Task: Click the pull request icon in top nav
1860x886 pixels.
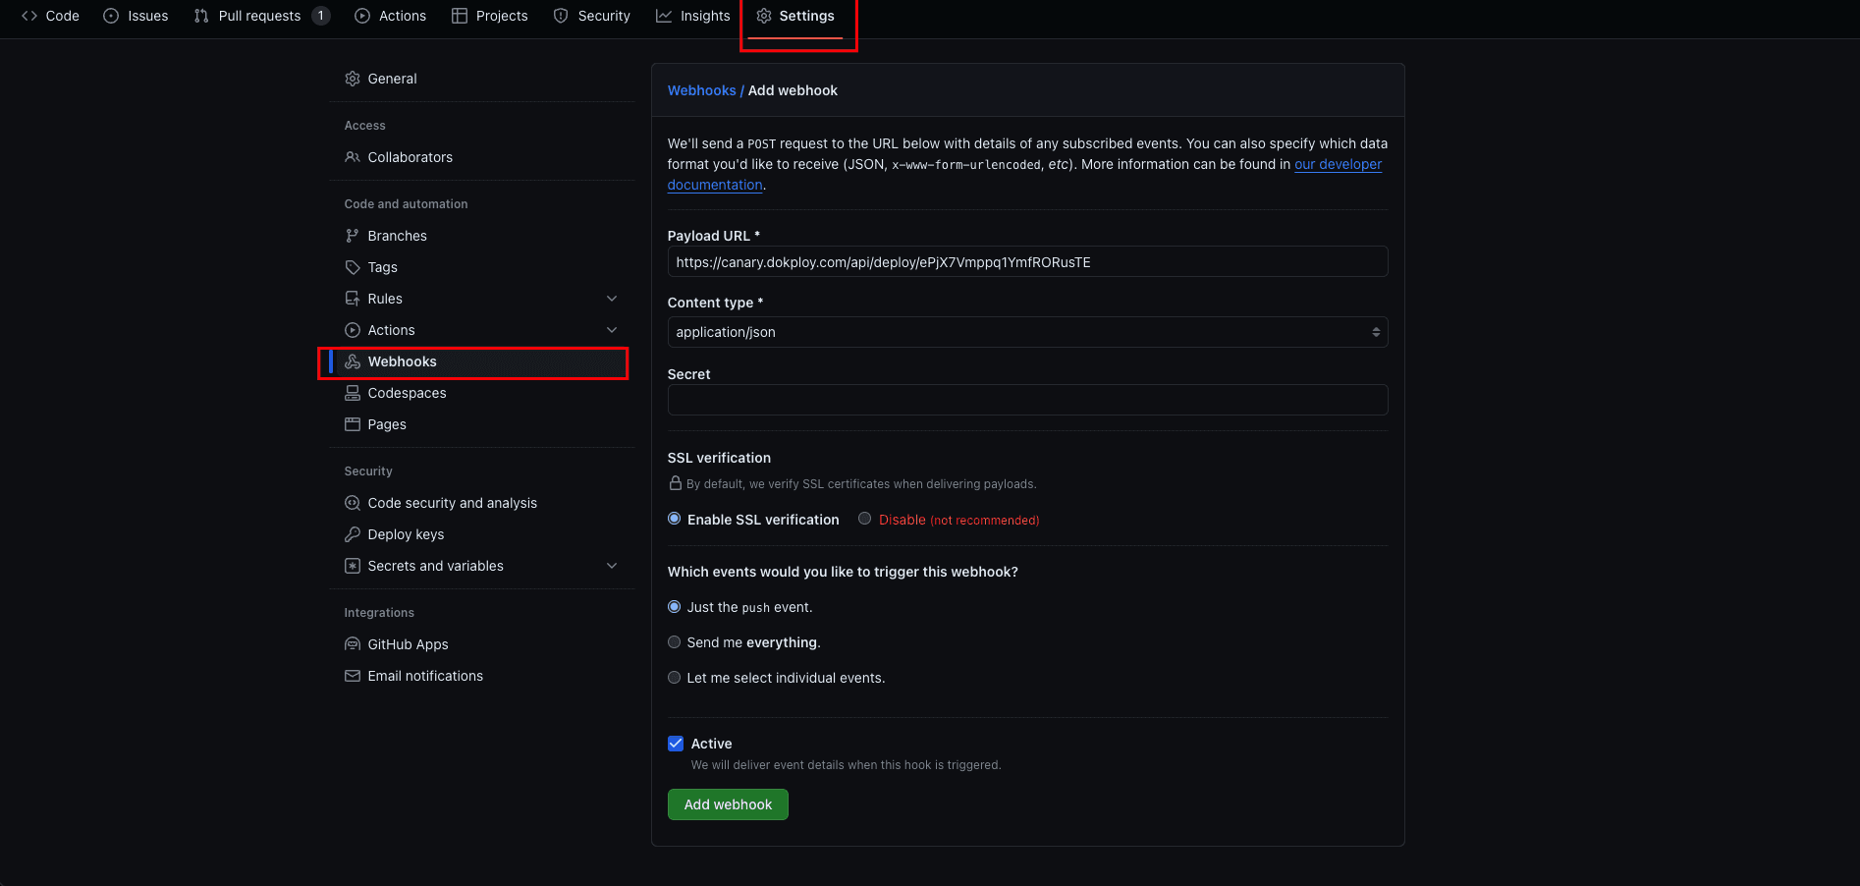Action: point(201,16)
